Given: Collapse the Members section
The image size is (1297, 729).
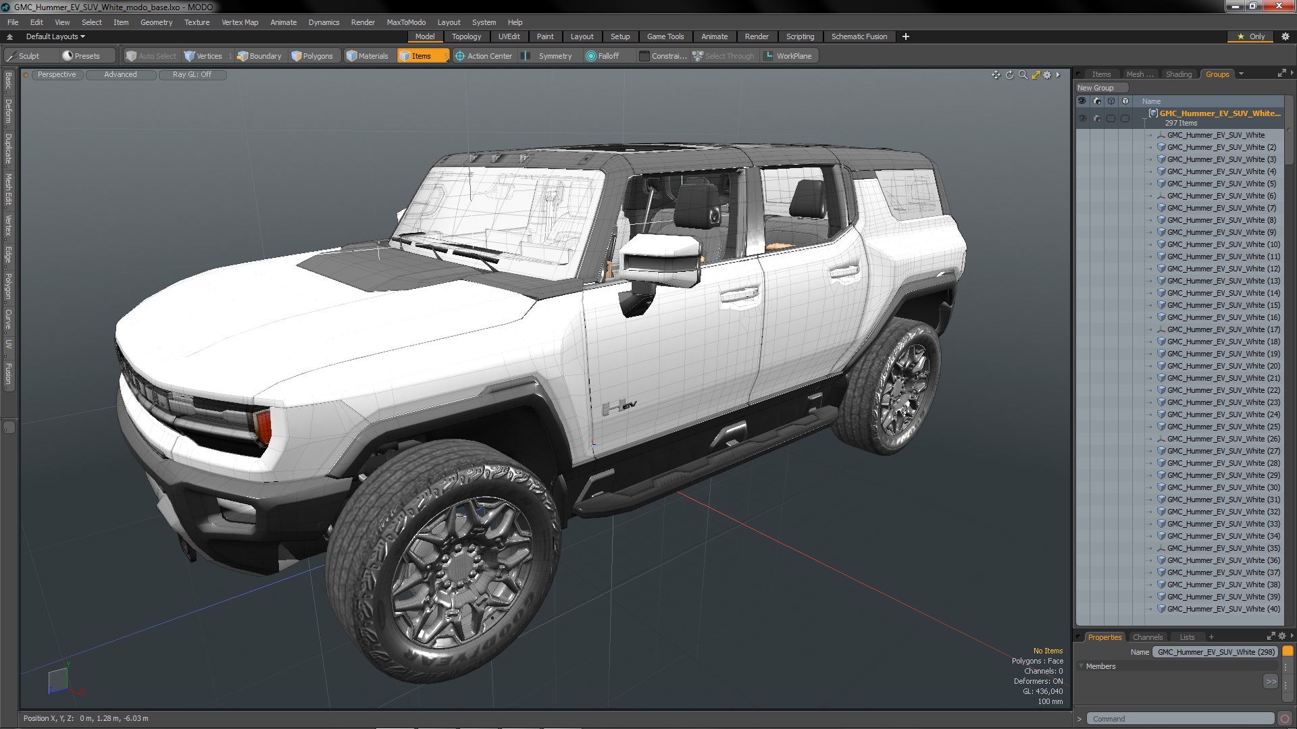Looking at the screenshot, I should point(1081,666).
